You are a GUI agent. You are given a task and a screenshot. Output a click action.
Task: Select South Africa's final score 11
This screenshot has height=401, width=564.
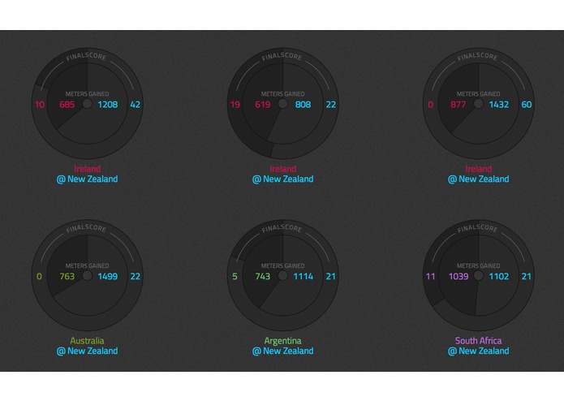coord(431,277)
